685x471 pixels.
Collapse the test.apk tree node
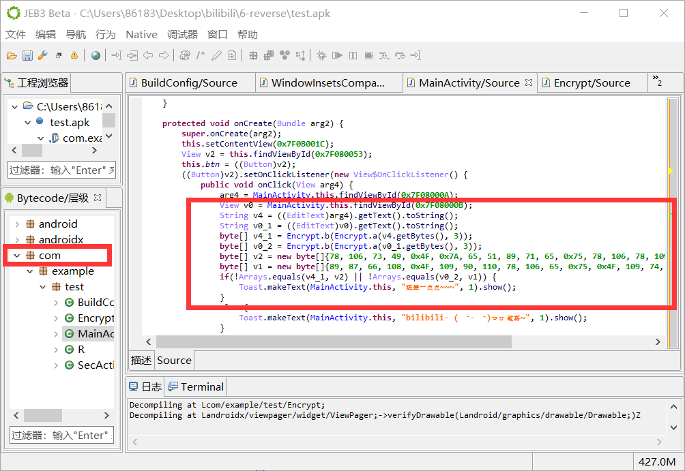pos(27,123)
